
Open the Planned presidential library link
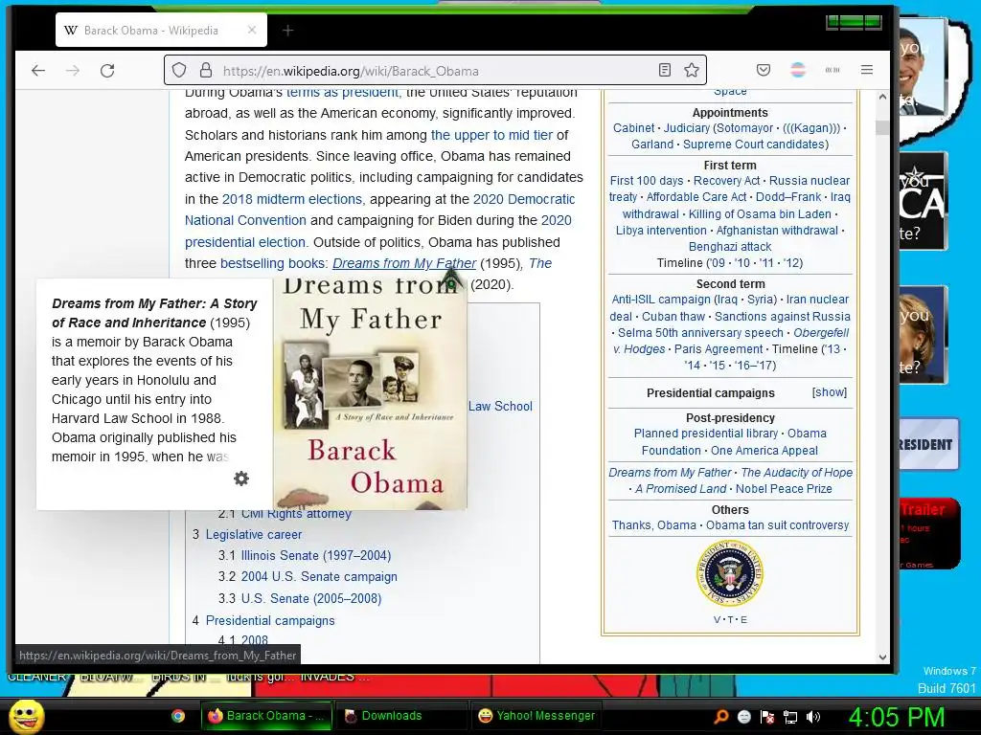point(705,434)
